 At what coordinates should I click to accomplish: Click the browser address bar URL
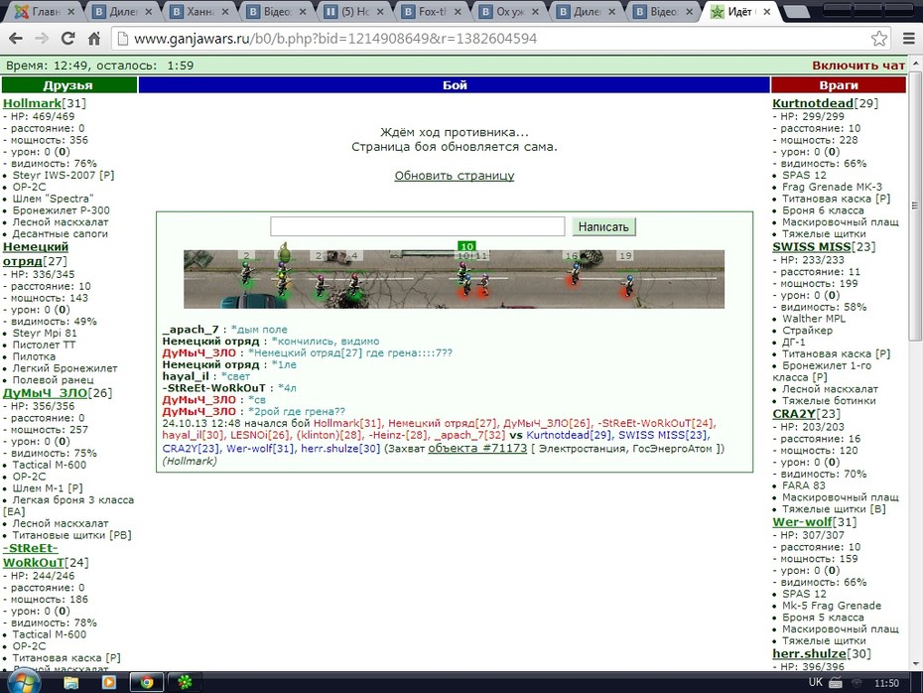click(x=335, y=39)
